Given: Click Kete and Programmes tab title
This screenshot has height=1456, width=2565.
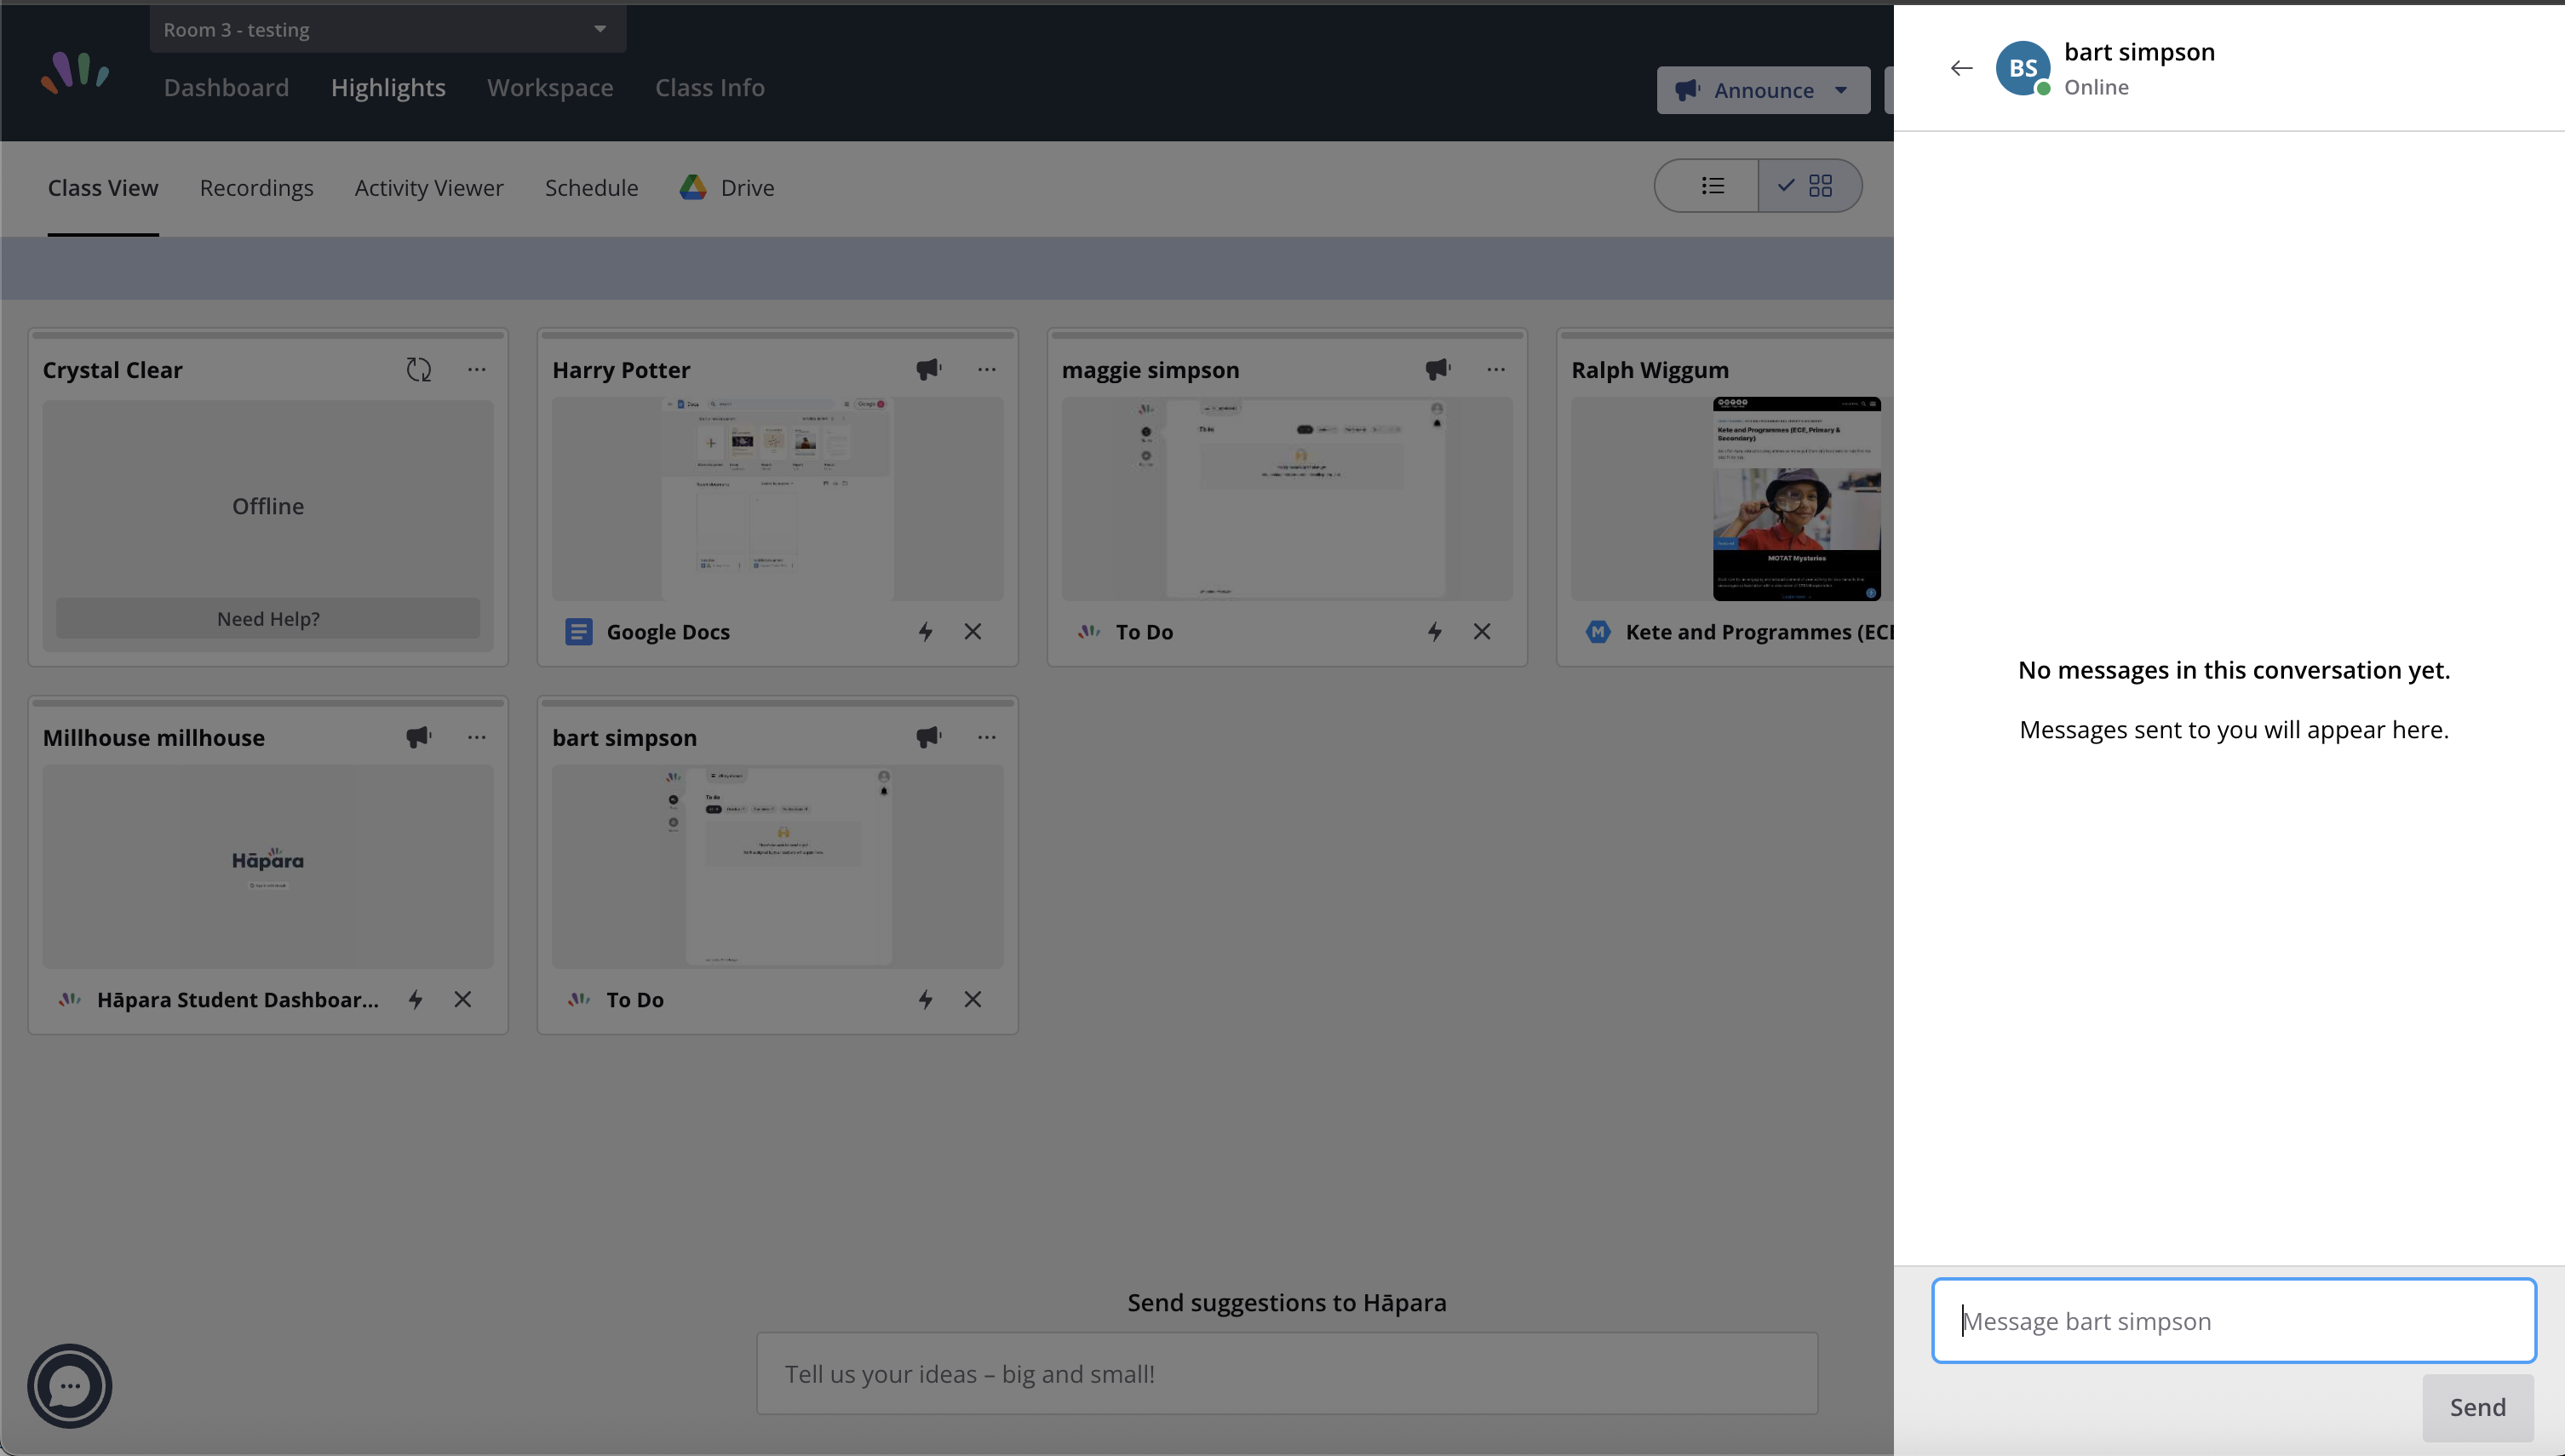Looking at the screenshot, I should (x=1759, y=632).
